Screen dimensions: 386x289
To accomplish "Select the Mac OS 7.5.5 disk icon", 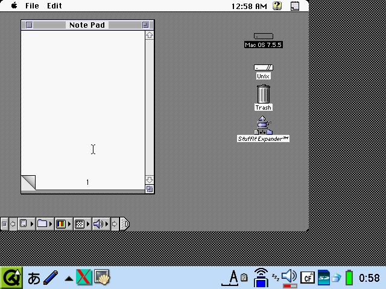I will pos(264,38).
